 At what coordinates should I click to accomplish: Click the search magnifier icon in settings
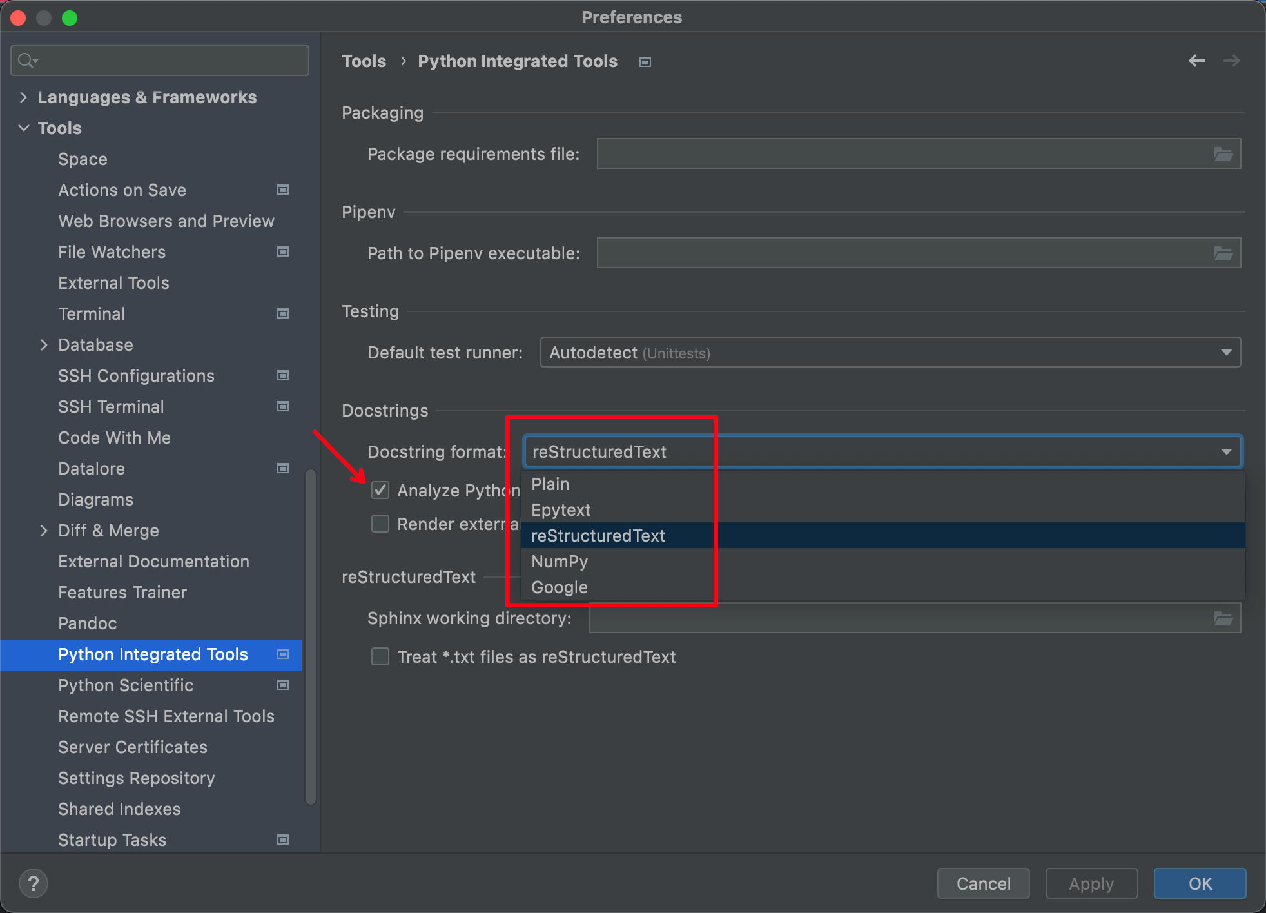click(26, 61)
